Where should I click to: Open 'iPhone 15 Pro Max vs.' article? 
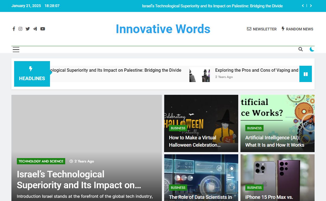tap(269, 197)
